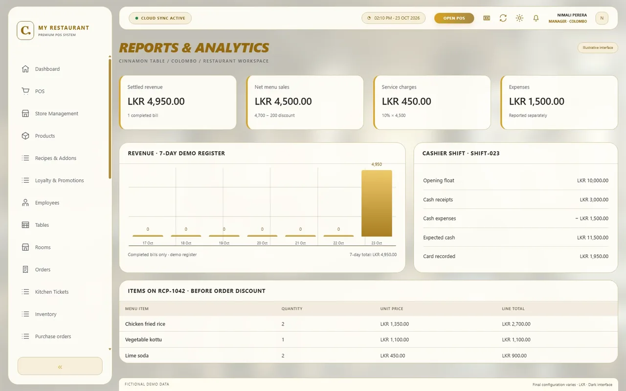
Task: Click the 20 Oct chart label
Action: pyautogui.click(x=262, y=243)
